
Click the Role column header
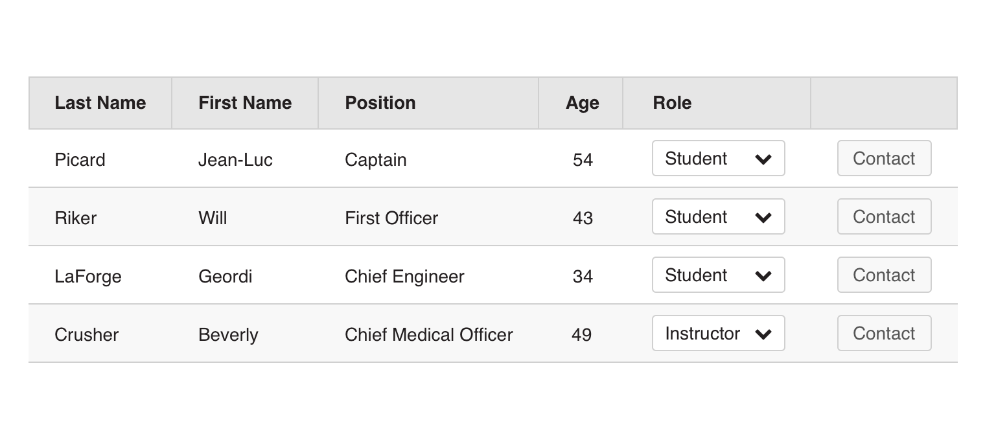(672, 103)
